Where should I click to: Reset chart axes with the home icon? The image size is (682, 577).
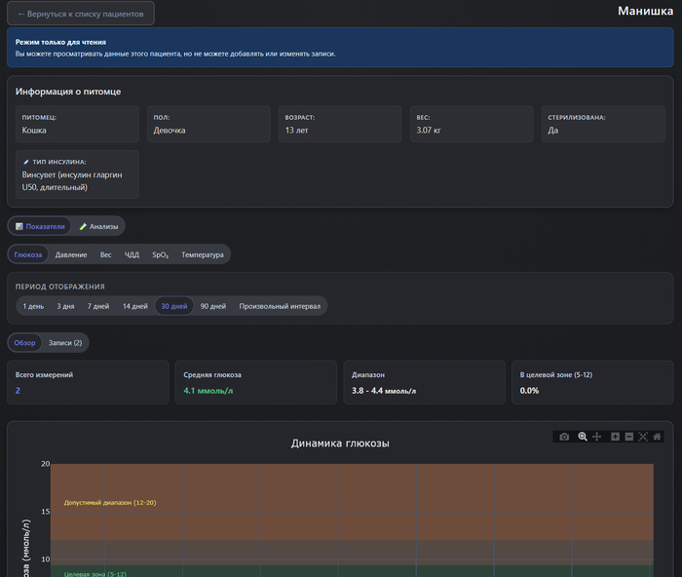pos(658,437)
